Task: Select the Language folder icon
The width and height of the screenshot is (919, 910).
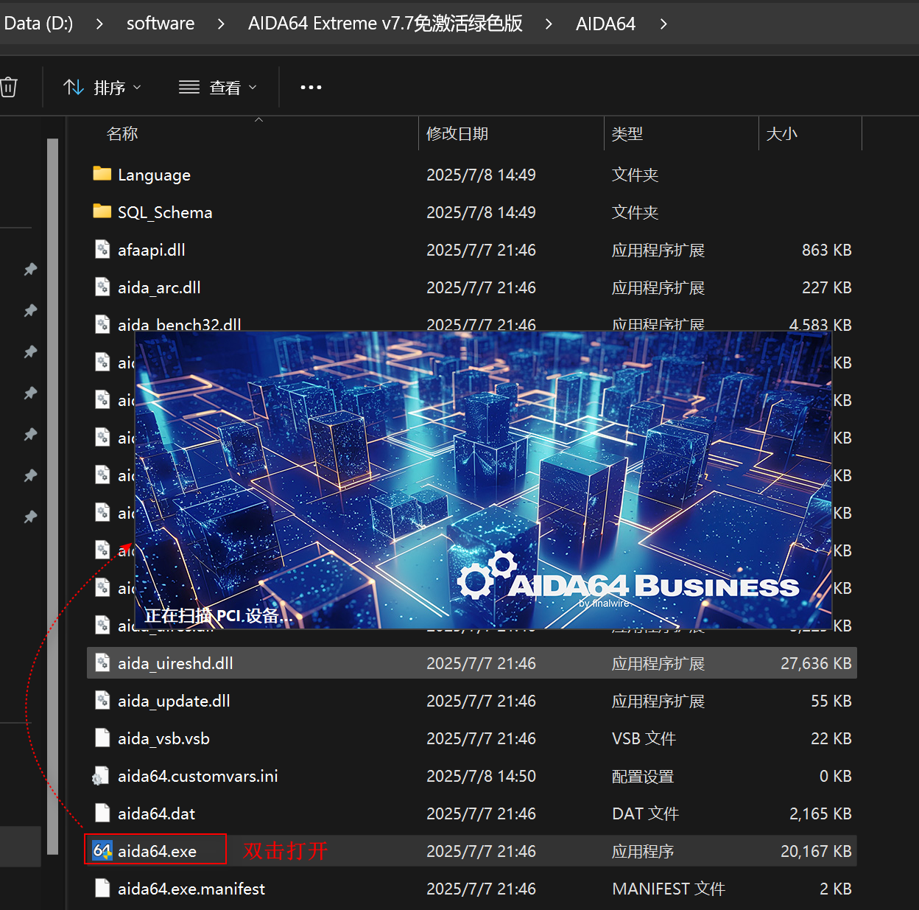Action: point(102,174)
